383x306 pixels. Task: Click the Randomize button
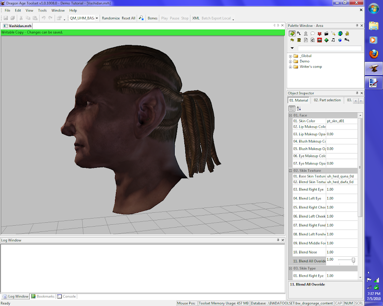click(111, 18)
